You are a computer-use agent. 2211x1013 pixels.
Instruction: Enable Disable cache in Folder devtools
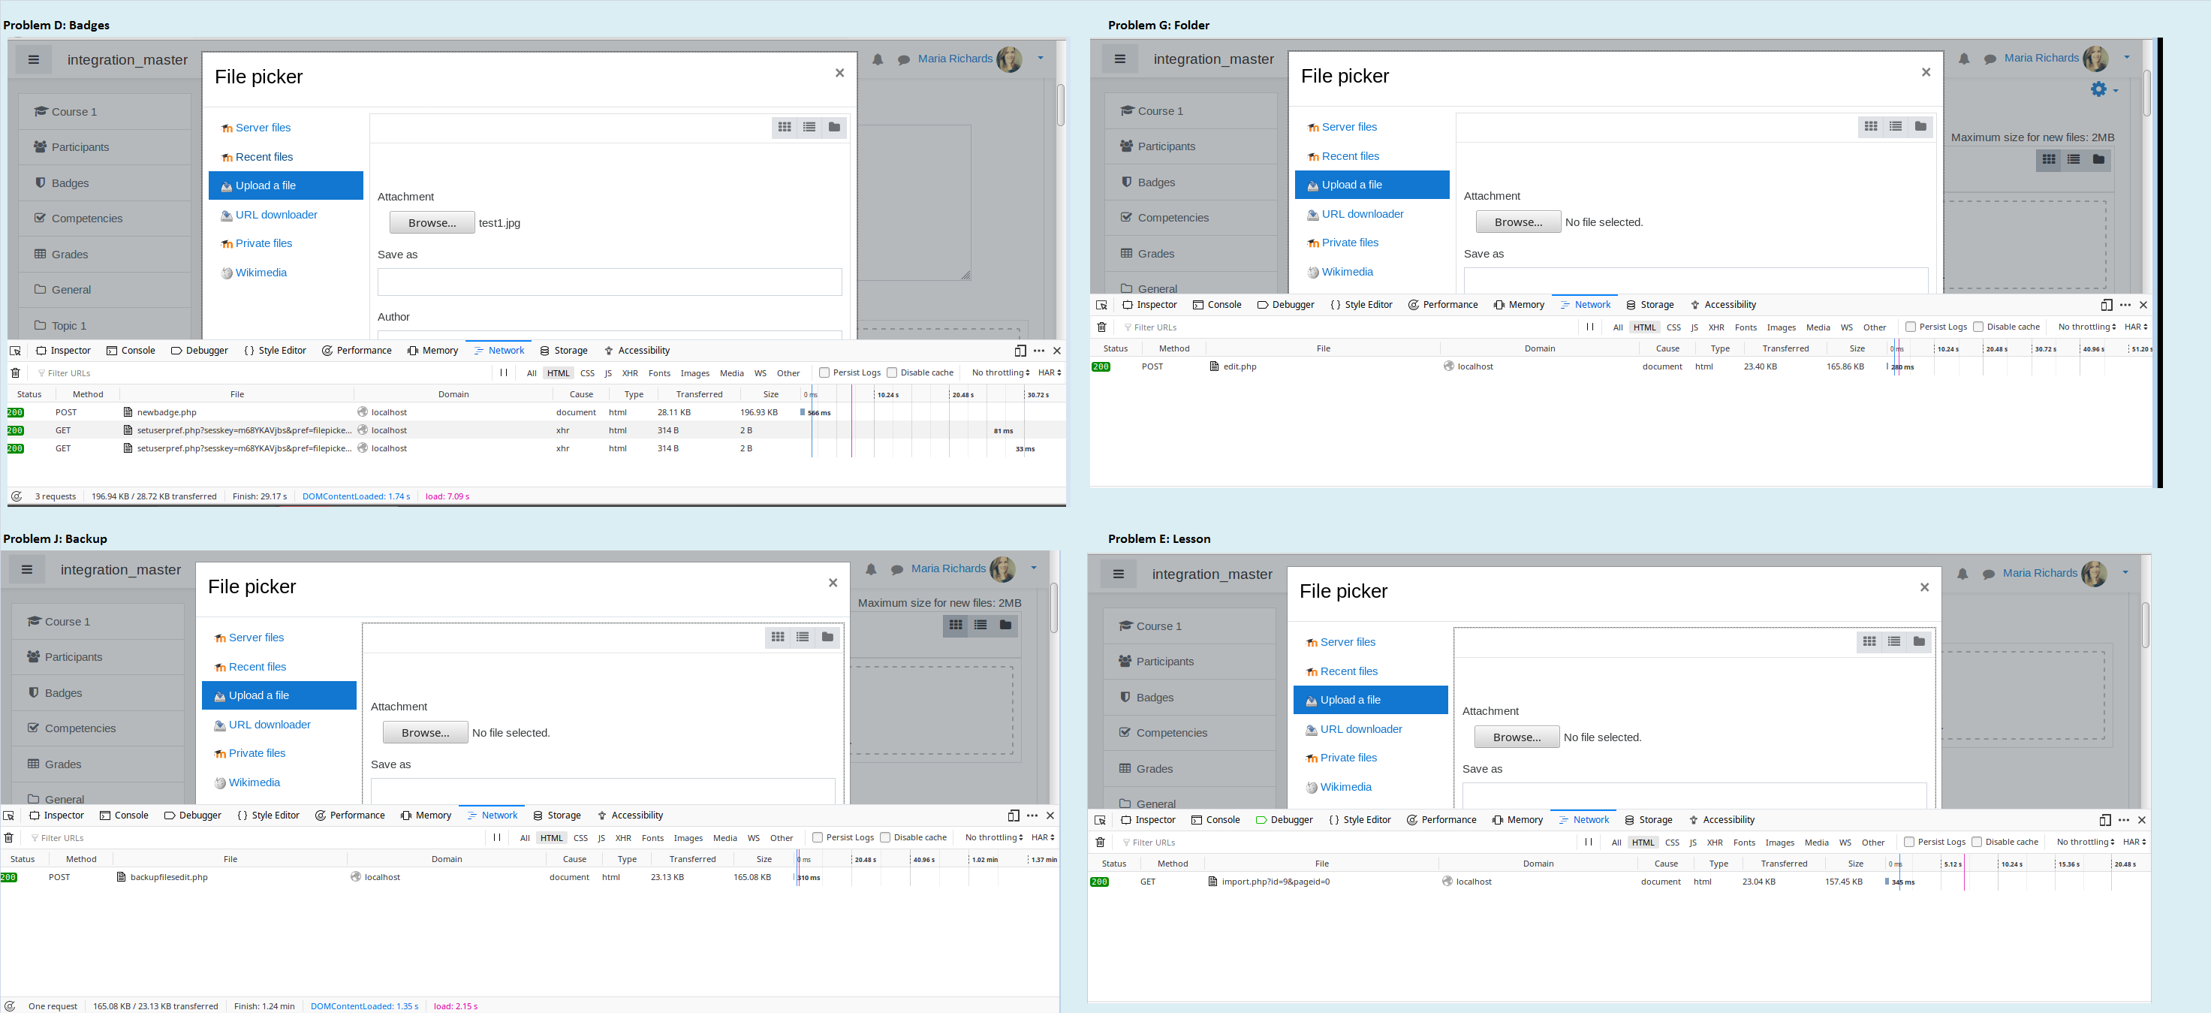(1978, 327)
